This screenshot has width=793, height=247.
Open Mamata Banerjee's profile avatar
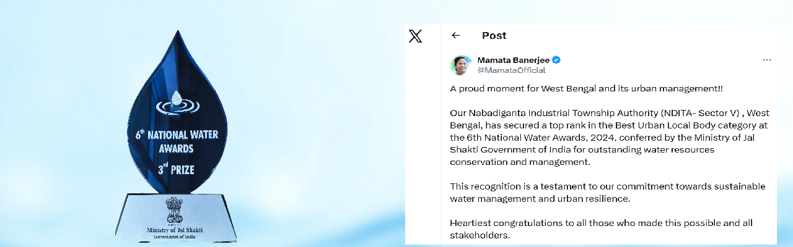[x=460, y=65]
